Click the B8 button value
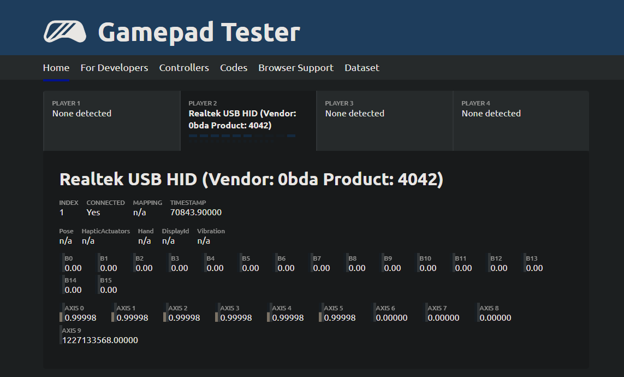The height and width of the screenshot is (377, 624). (357, 268)
